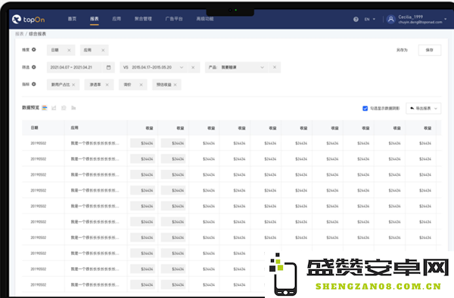Open the calendar icon in date range
The height and width of the screenshot is (298, 454).
(108, 67)
